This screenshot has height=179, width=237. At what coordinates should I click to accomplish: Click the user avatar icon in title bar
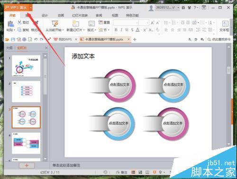pos(151,8)
